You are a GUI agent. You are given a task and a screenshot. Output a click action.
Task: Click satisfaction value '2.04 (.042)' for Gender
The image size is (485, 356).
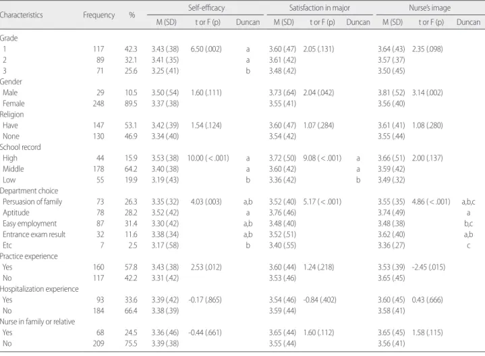point(318,93)
